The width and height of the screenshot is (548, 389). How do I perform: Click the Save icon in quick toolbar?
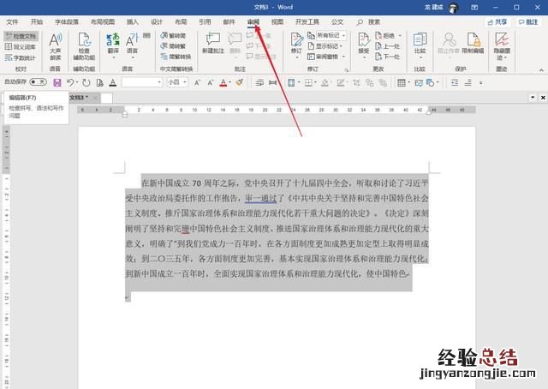point(57,82)
